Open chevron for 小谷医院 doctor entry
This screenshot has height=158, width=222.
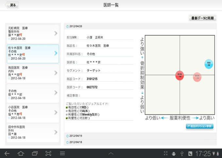pyautogui.click(x=56, y=113)
